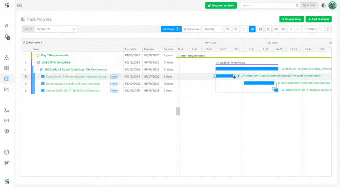Screen dimensions: 340x187
Task: Open row menu for 2025 GTM Activities
Action: tap(120, 62)
